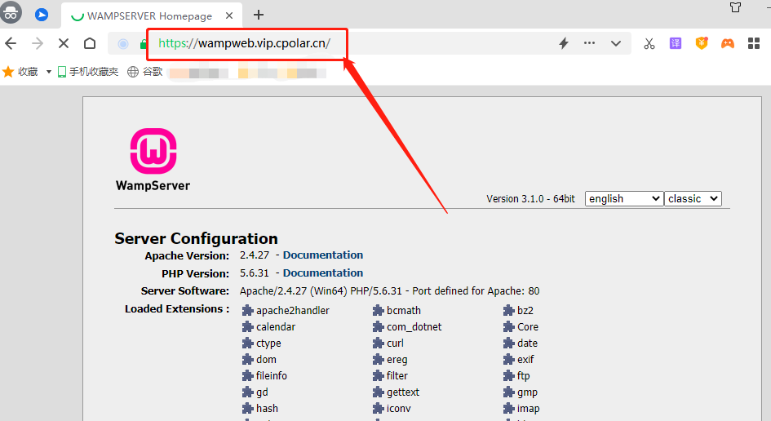Click the incognito mode icon
This screenshot has width=771, height=421.
tap(11, 12)
